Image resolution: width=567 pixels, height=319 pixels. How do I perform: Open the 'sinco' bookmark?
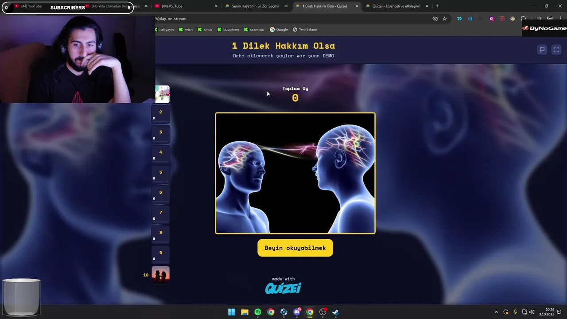tap(205, 30)
